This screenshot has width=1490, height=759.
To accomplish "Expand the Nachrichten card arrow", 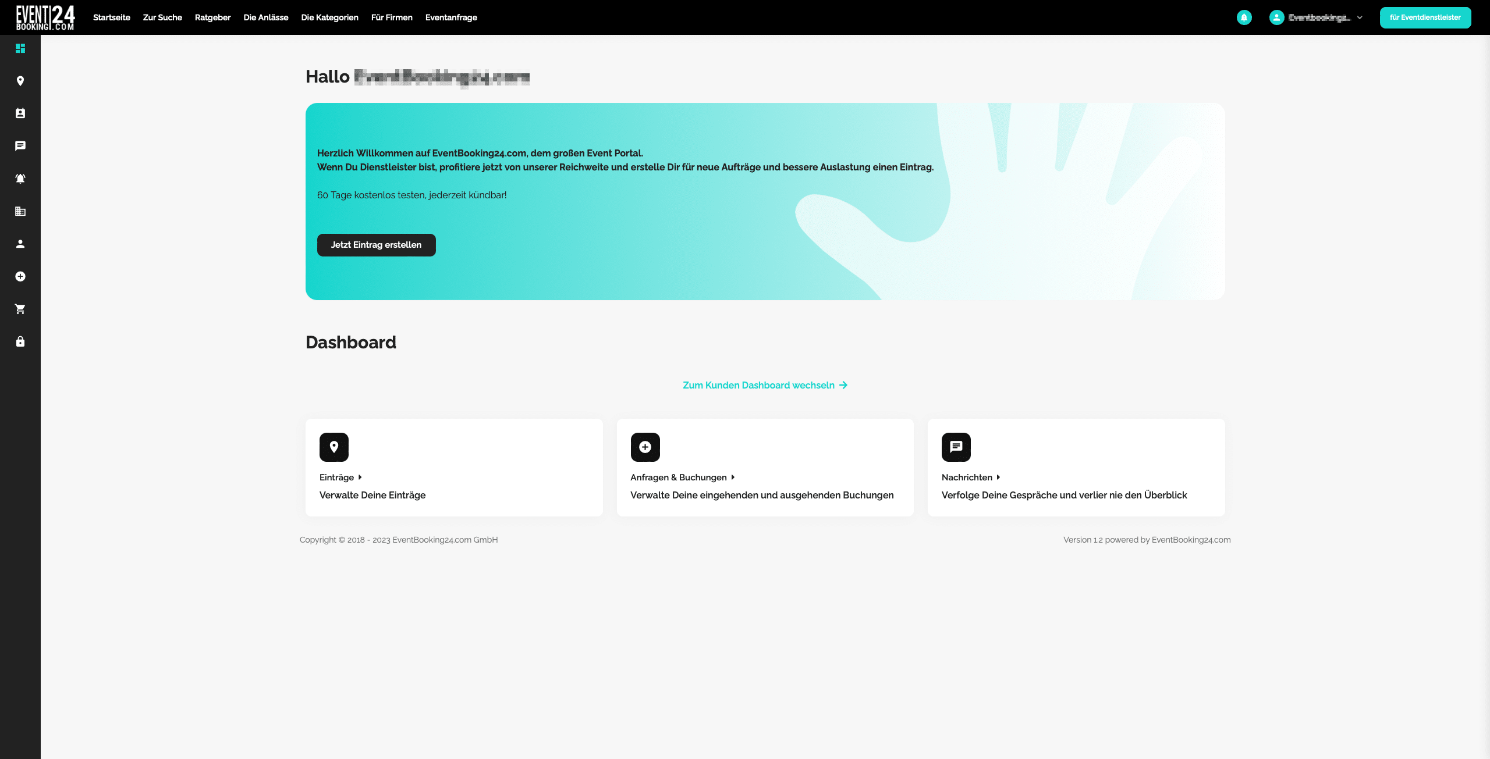I will coord(998,478).
